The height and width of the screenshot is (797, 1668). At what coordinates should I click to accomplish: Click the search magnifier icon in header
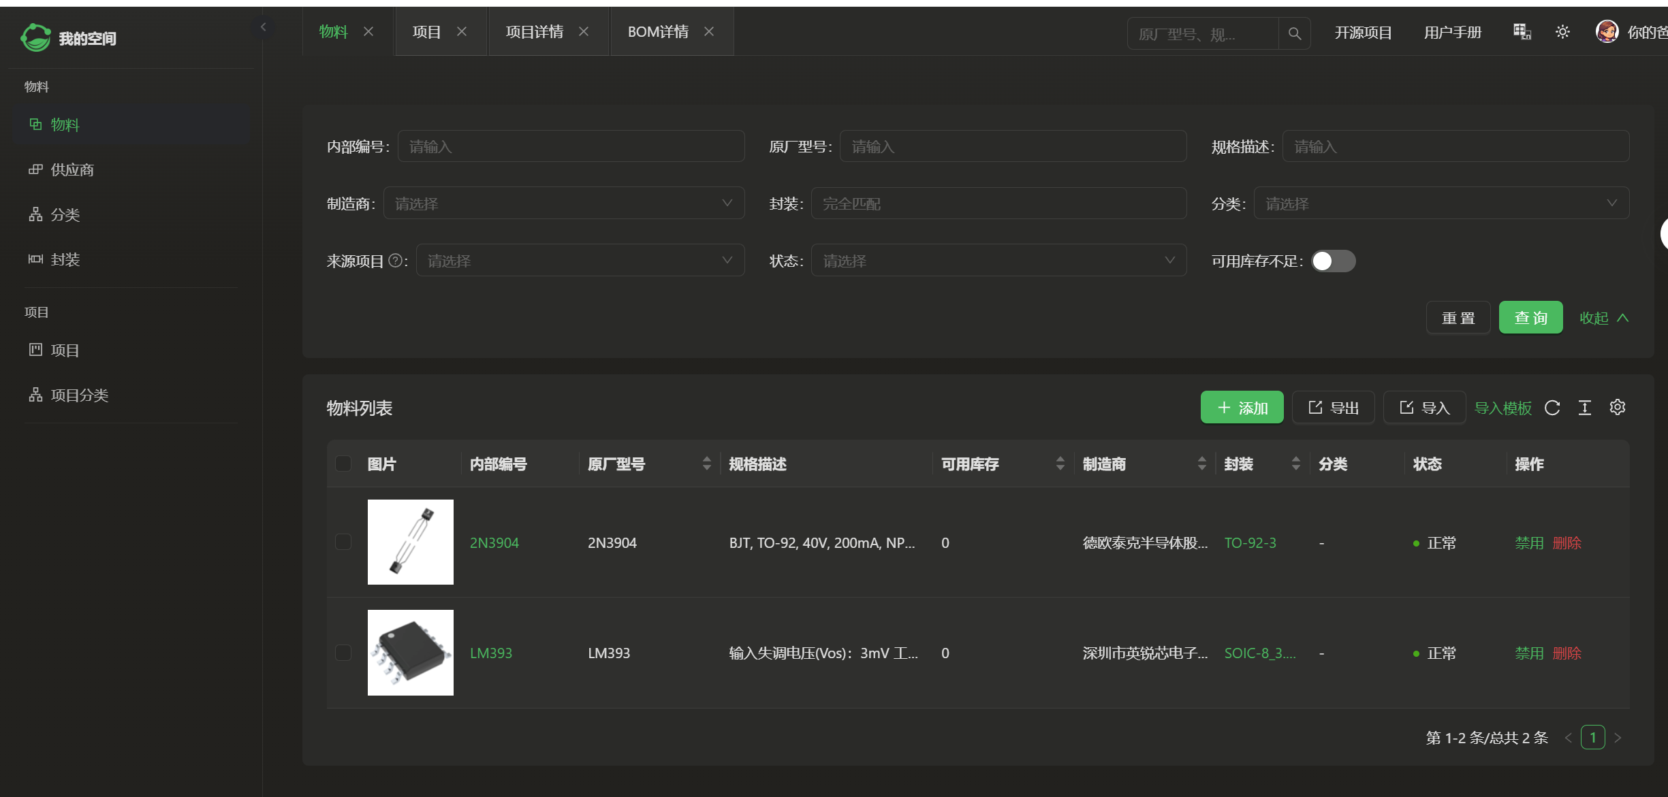1294,33
